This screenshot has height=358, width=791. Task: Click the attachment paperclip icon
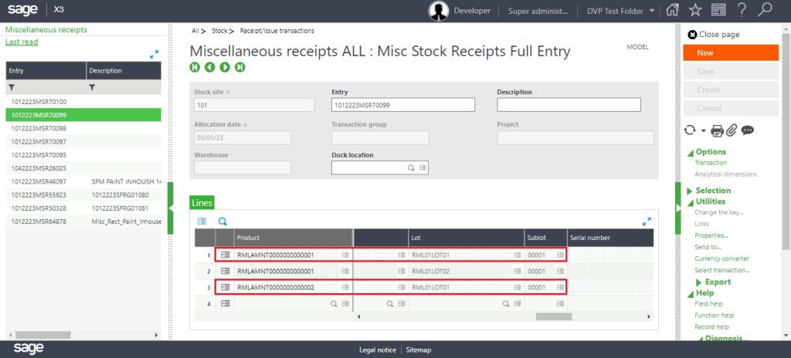pos(732,130)
